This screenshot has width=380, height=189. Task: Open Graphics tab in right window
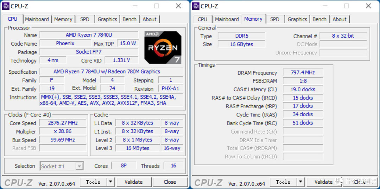pos(297,19)
